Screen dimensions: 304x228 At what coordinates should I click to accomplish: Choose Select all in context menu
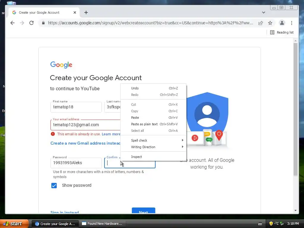click(153, 131)
